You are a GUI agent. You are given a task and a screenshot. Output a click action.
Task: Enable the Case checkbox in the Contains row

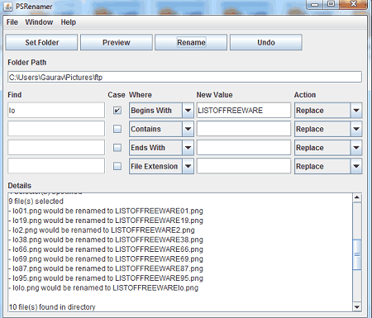click(x=117, y=129)
